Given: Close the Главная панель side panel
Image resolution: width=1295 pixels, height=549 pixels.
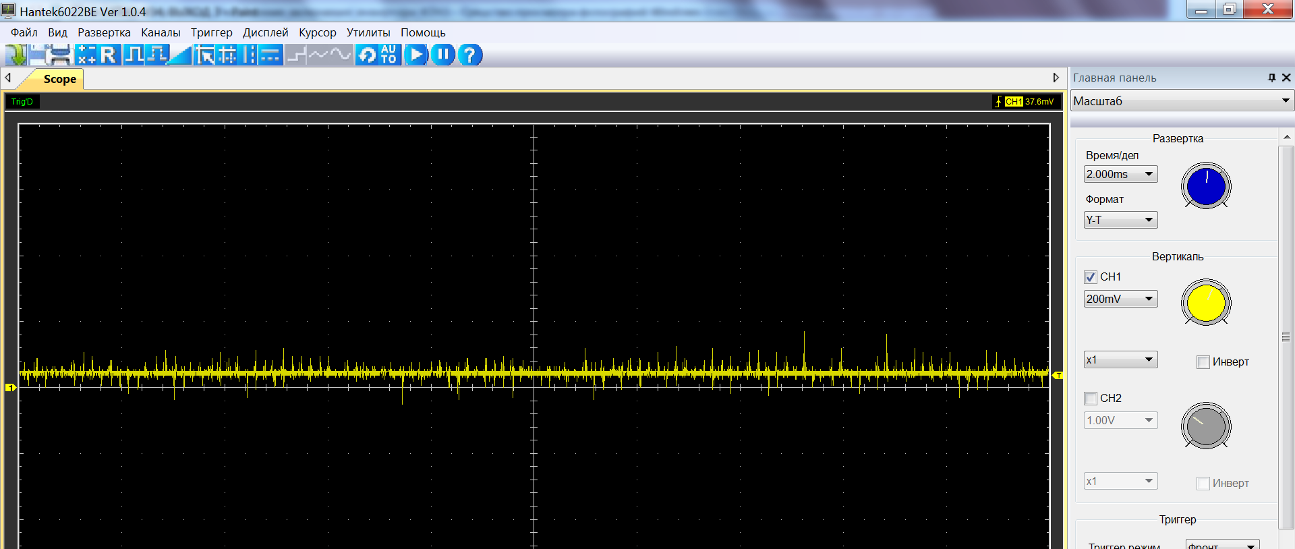Looking at the screenshot, I should click(1286, 78).
